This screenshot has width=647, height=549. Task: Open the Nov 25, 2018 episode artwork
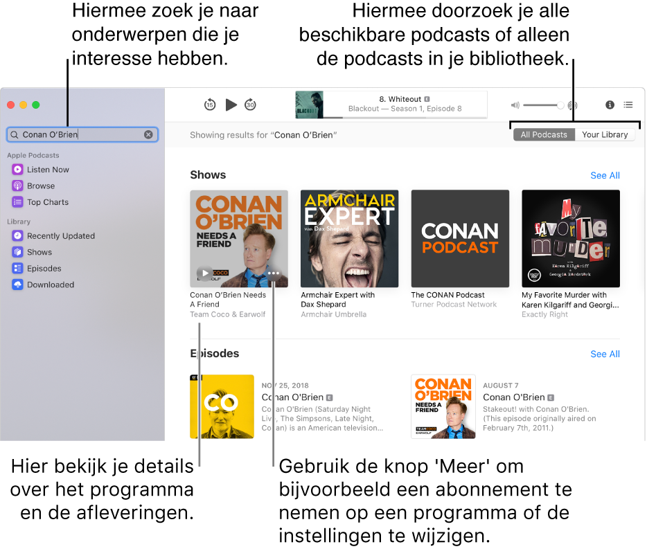point(222,406)
